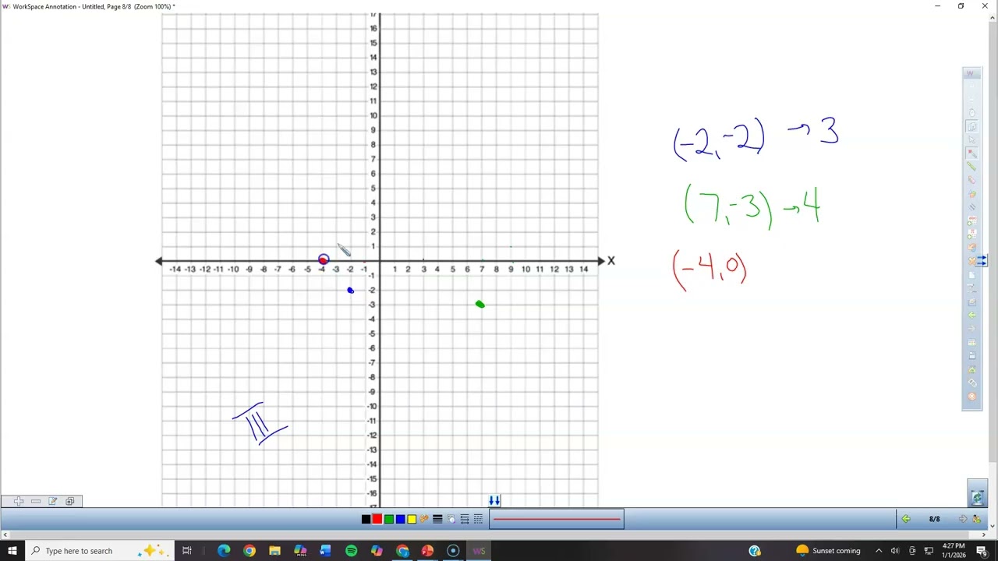The height and width of the screenshot is (561, 998).
Task: Click the blue help question mark icon in taskbar
Action: click(755, 551)
